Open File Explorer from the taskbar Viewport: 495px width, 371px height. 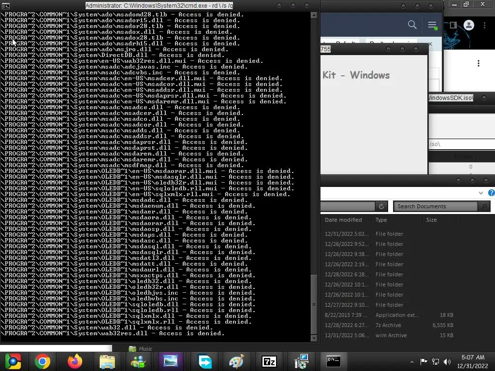(x=107, y=361)
